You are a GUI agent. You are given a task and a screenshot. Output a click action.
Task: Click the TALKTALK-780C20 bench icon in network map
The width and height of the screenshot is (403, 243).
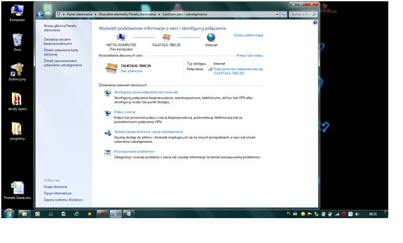pos(166,38)
